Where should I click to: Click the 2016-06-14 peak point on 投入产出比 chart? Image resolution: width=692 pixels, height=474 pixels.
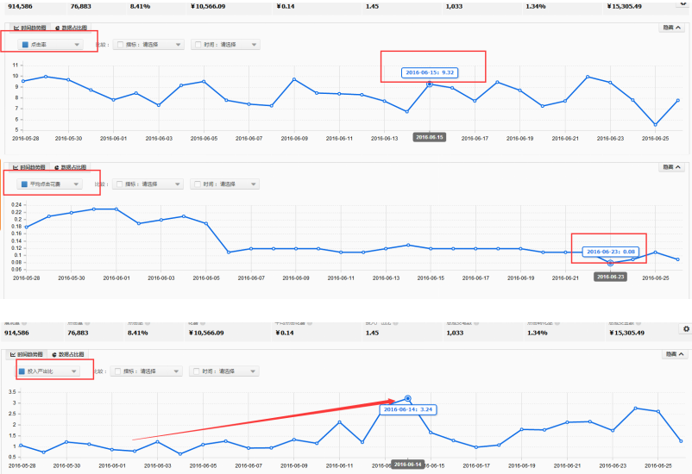point(407,399)
